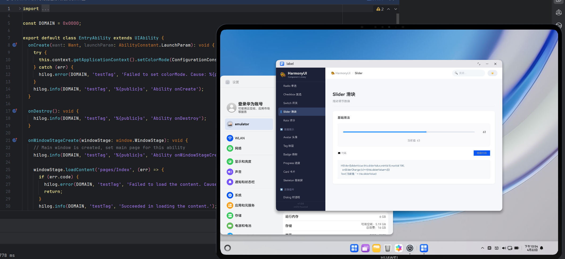565x259 pixels.
Task: Click the editor vertical scrollbar thumb
Action: (x=398, y=19)
